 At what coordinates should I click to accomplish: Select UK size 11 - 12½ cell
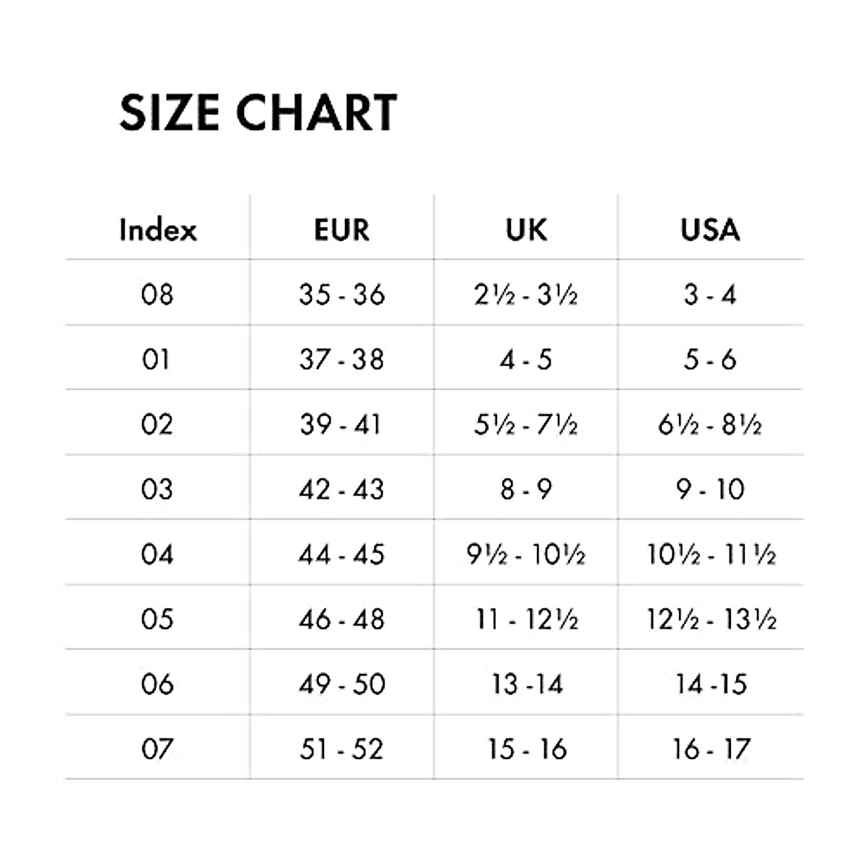tap(527, 619)
